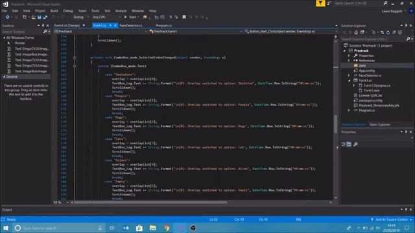The width and height of the screenshot is (415, 233).
Task: Click the Search Toolbox input field
Action: [21, 32]
